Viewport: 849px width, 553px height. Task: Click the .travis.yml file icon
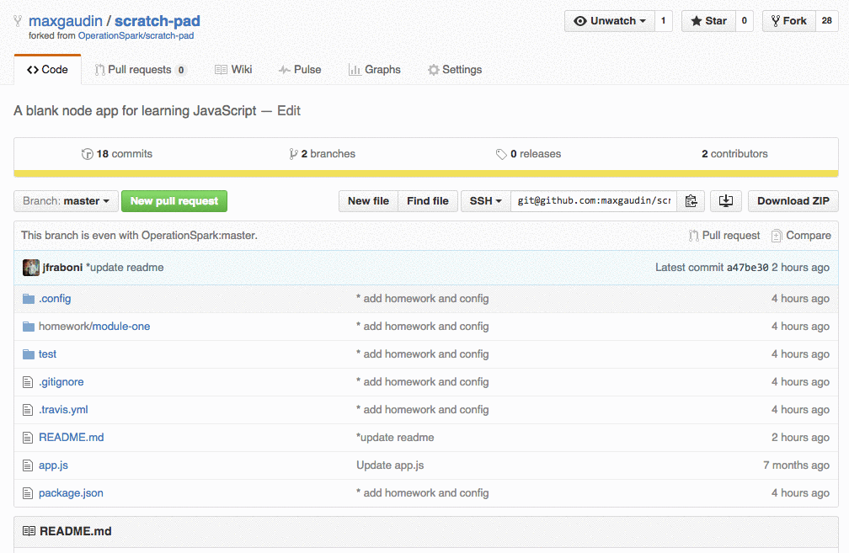point(28,410)
